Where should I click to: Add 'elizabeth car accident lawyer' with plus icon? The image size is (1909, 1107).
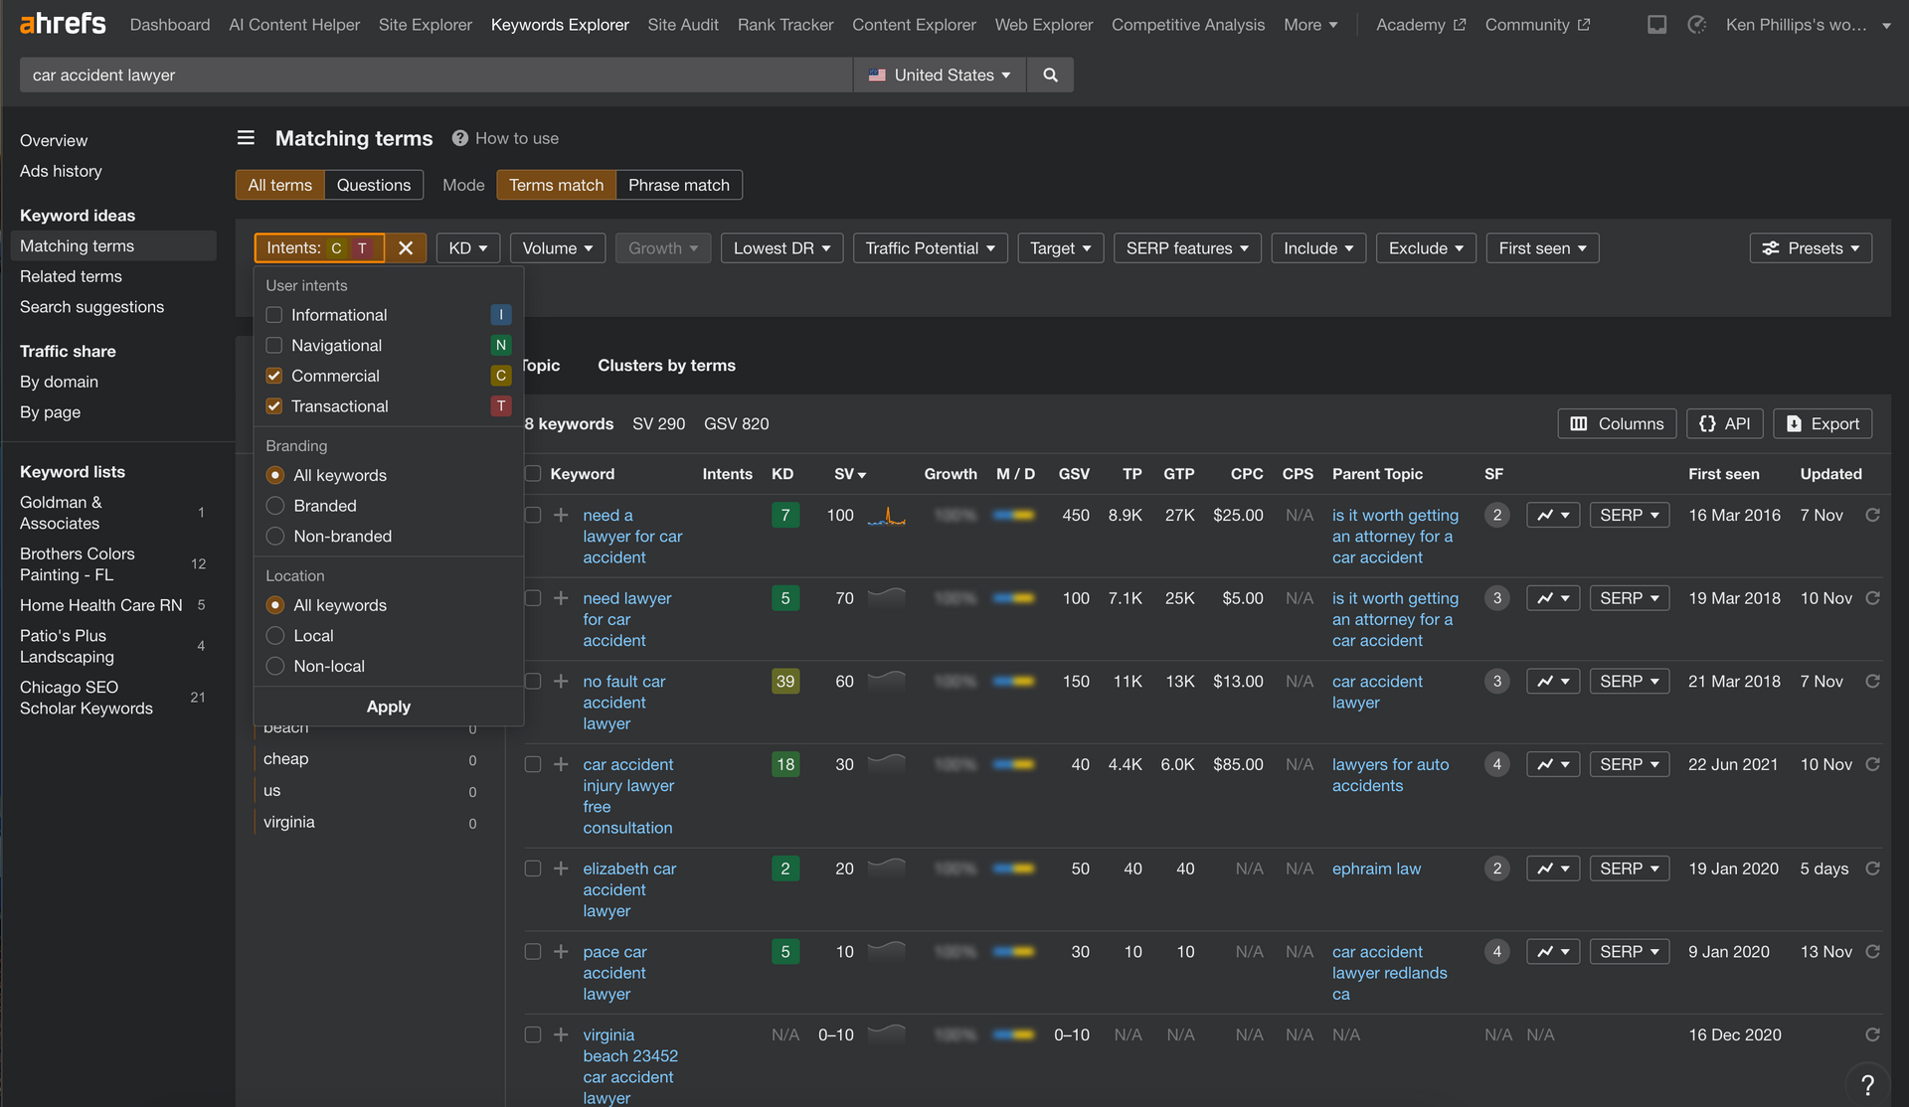click(561, 869)
